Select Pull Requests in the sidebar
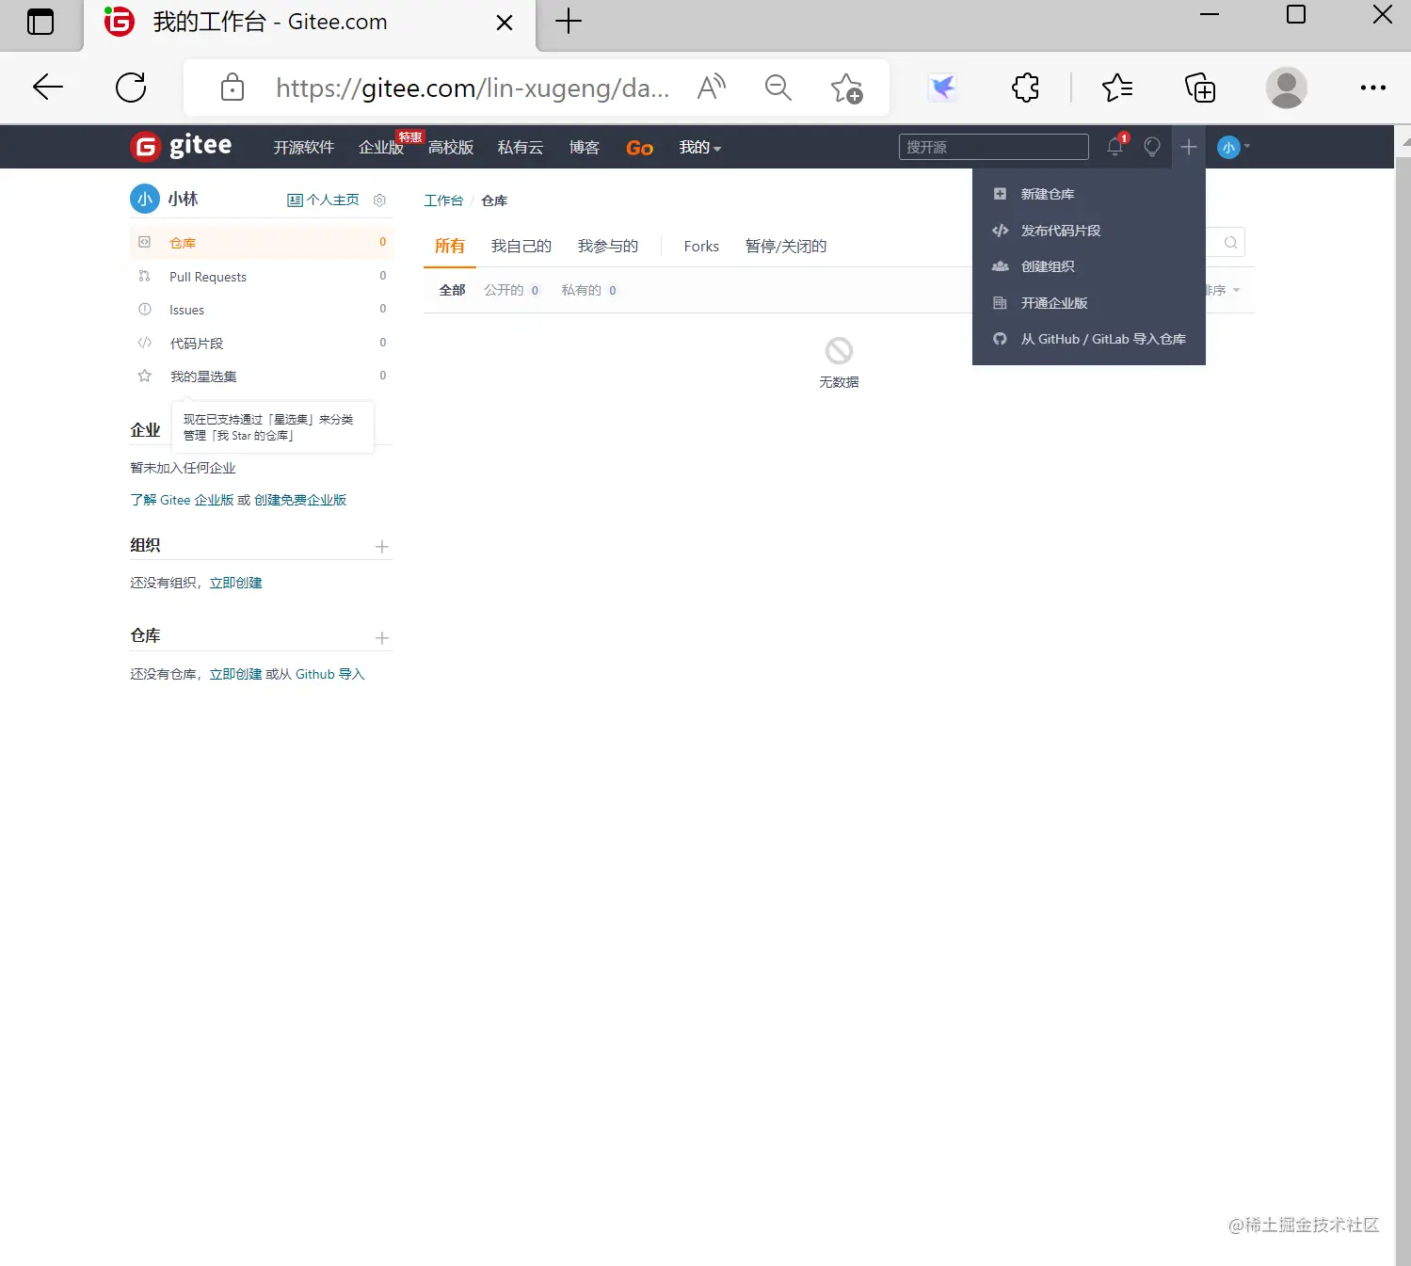The width and height of the screenshot is (1411, 1266). coord(262,277)
